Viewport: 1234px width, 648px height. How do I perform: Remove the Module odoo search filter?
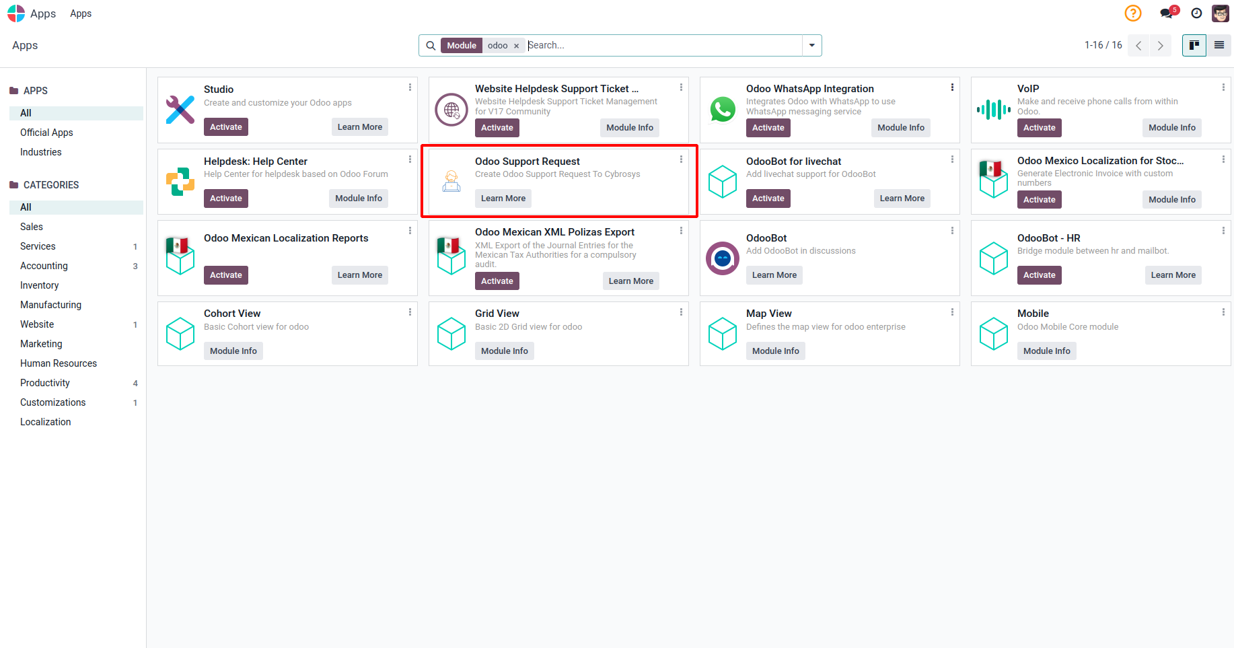pyautogui.click(x=517, y=46)
